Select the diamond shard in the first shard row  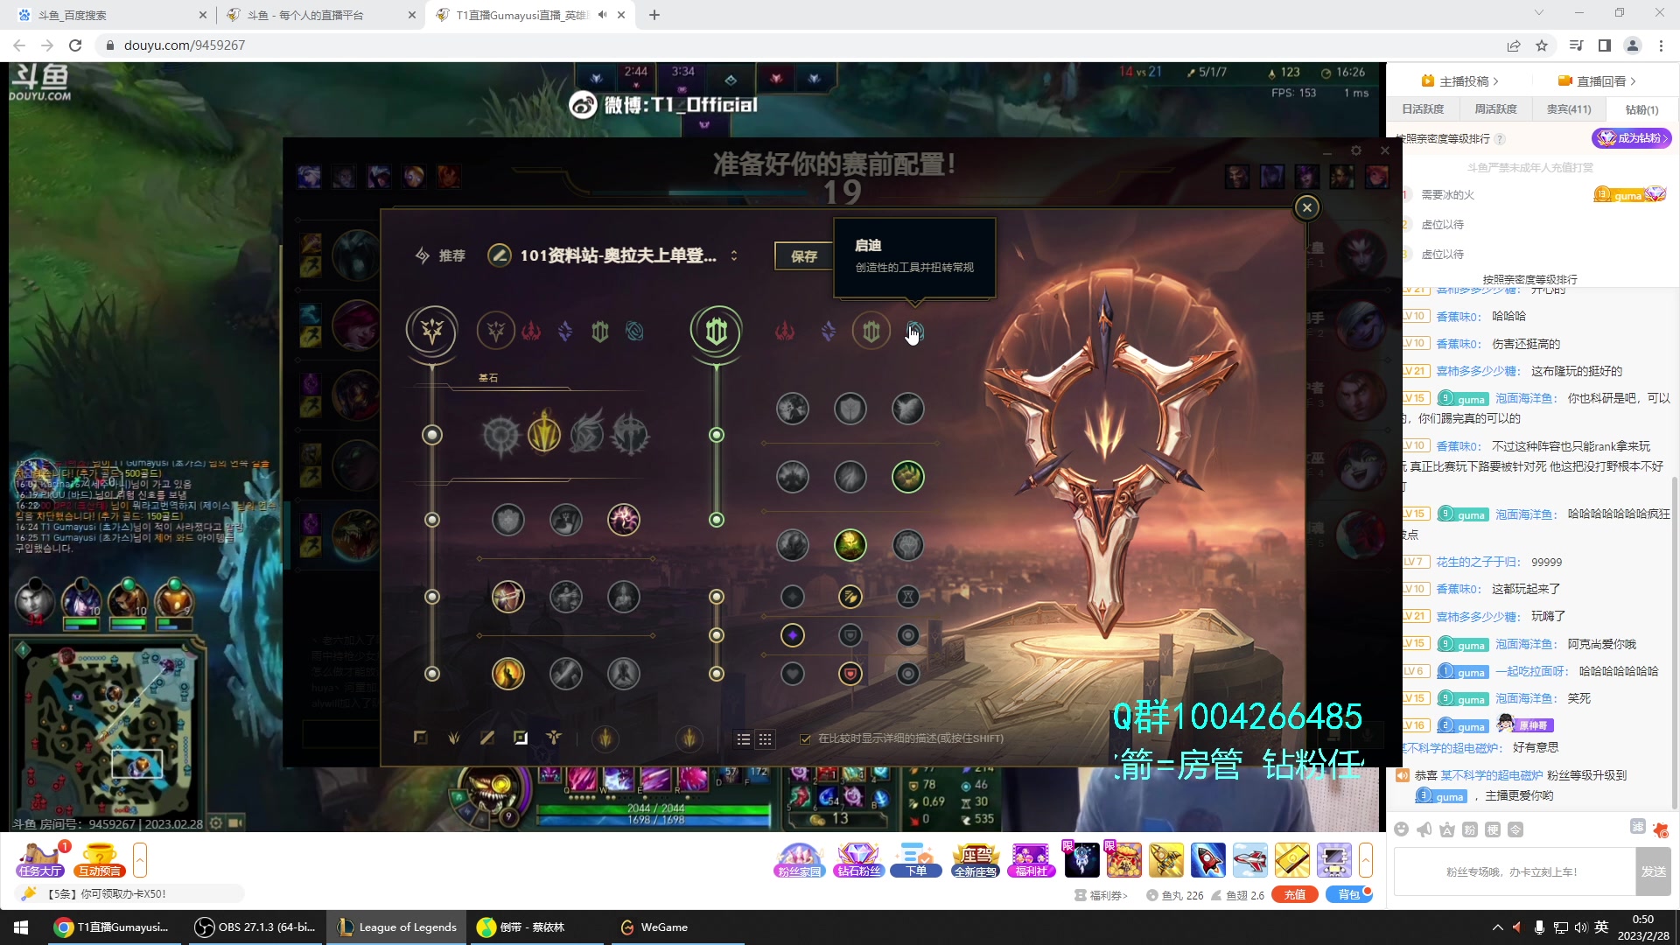click(x=792, y=597)
